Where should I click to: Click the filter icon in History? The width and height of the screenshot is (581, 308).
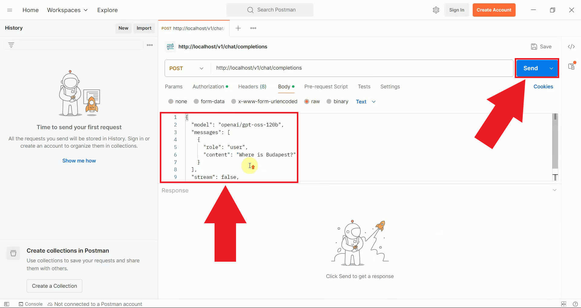point(11,45)
